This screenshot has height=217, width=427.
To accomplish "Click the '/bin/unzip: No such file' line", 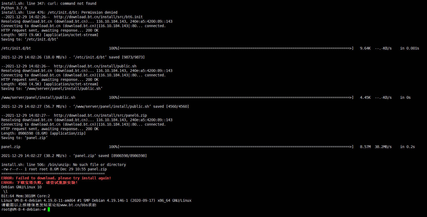I will [64, 165].
